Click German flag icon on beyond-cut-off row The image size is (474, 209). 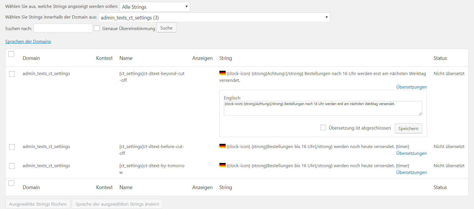point(222,73)
